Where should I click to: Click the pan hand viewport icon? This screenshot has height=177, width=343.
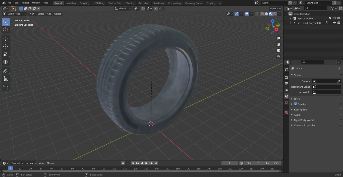pos(278,44)
